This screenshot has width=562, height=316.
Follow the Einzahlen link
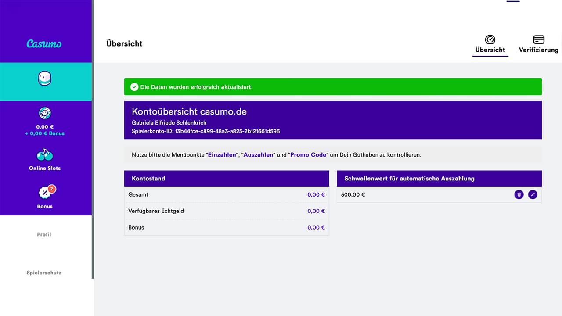[222, 155]
